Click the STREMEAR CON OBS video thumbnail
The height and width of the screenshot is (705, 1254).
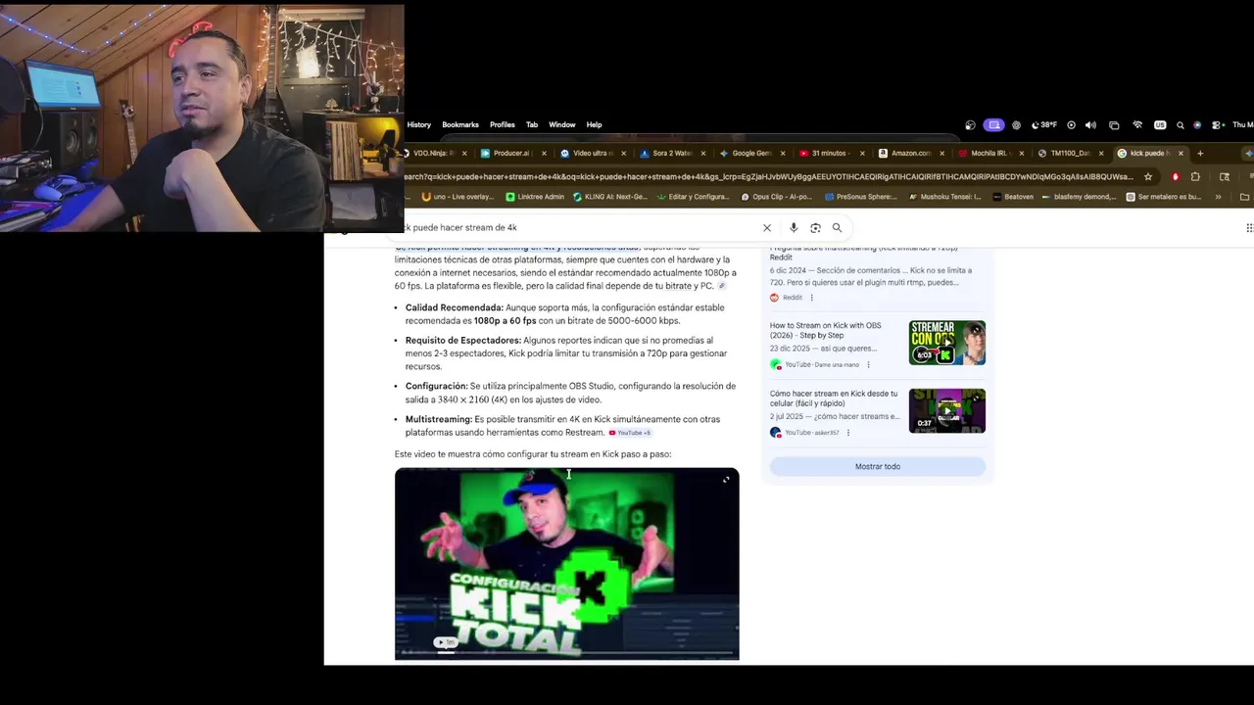coord(947,343)
